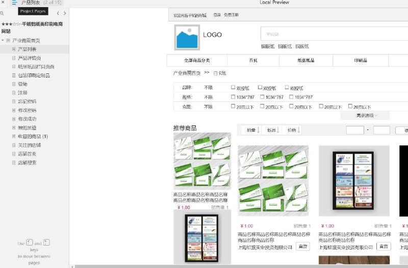
Task: Open 修改密码 page in sidebar
Action: coord(27,110)
